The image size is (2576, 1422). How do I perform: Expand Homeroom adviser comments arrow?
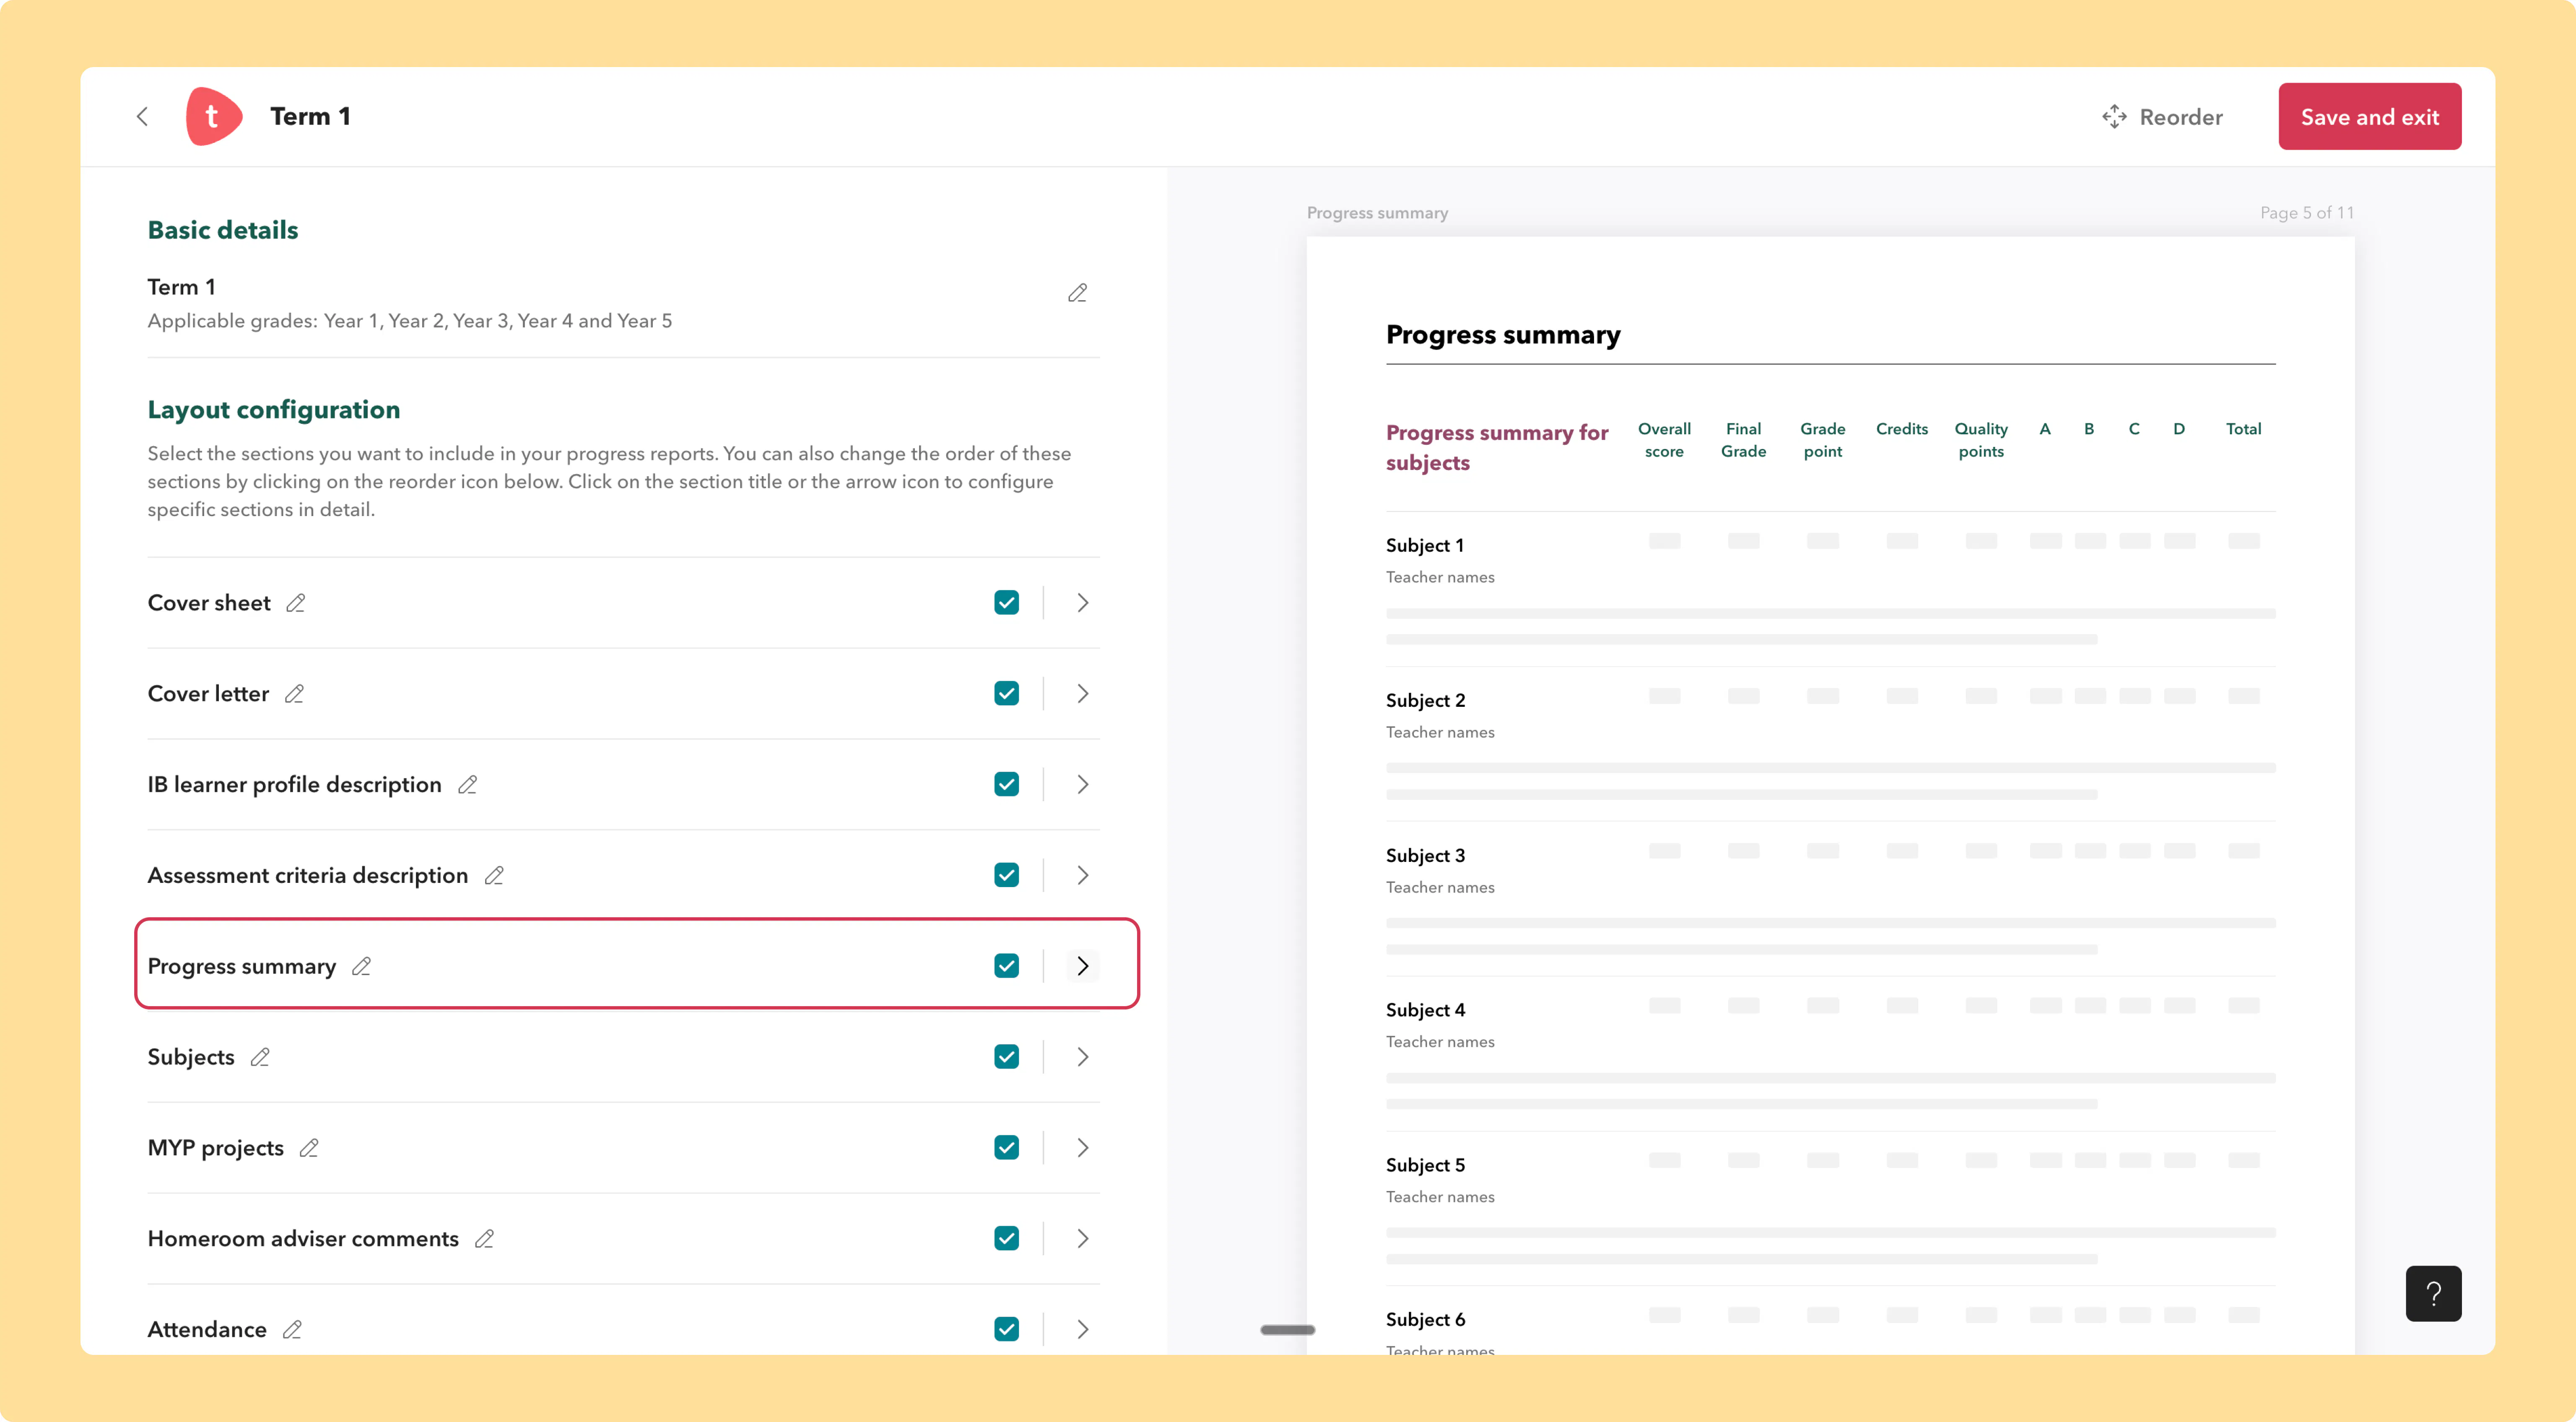click(1083, 1239)
